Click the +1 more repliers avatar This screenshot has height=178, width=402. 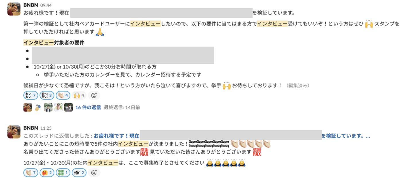[x=68, y=107]
